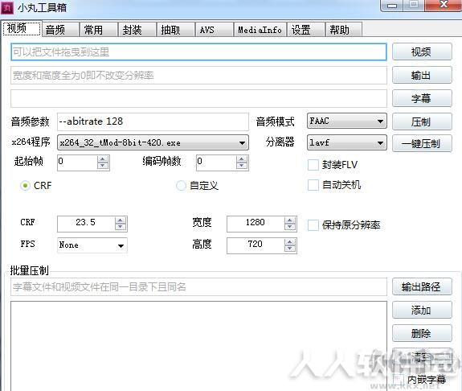Decrease the 高度 value with down arrow
Image resolution: width=462 pixels, height=391 pixels.
tap(290, 249)
